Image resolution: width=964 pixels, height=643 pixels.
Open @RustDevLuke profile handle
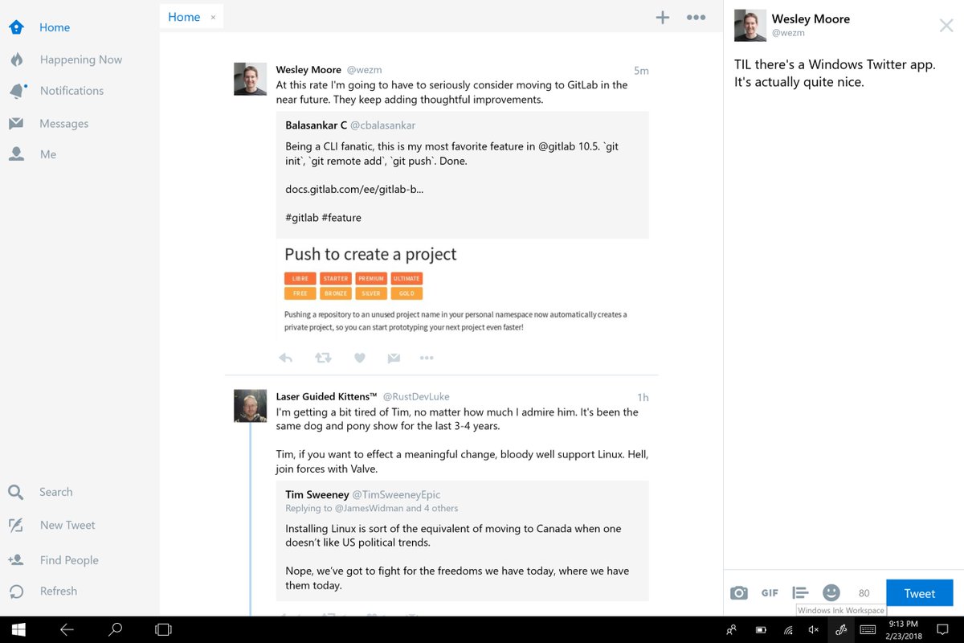pyautogui.click(x=416, y=396)
